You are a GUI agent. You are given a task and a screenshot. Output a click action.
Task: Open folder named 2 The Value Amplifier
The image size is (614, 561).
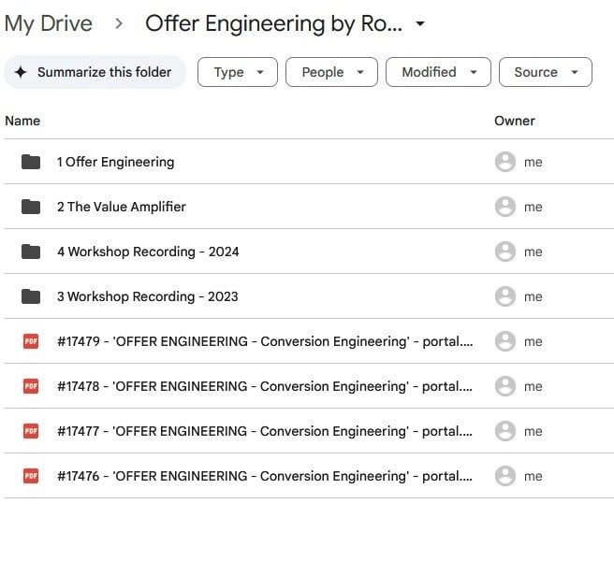tap(122, 207)
